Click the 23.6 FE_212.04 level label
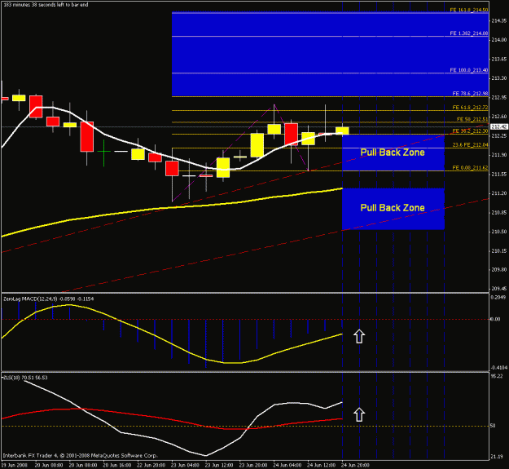Screen dimensions: 509x469 [470, 145]
